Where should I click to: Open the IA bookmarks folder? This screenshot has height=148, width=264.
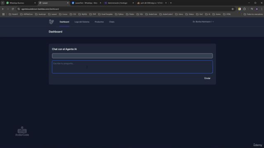pos(207,14)
